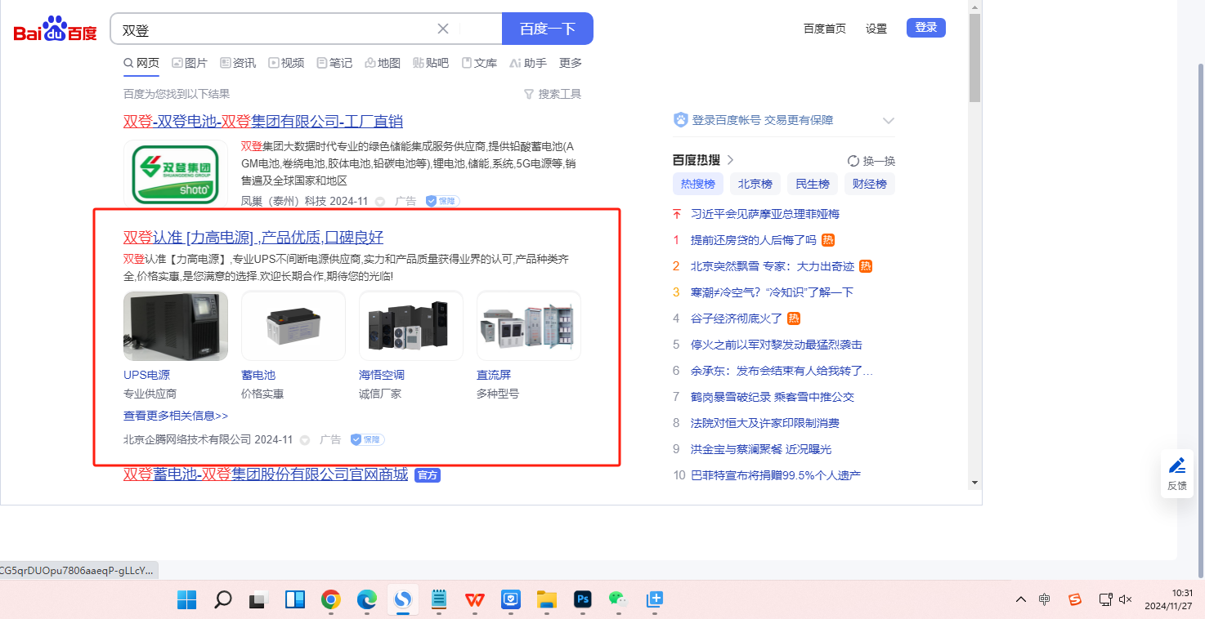The image size is (1205, 619).
Task: Switch to the 图片 search tab
Action: [x=190, y=63]
